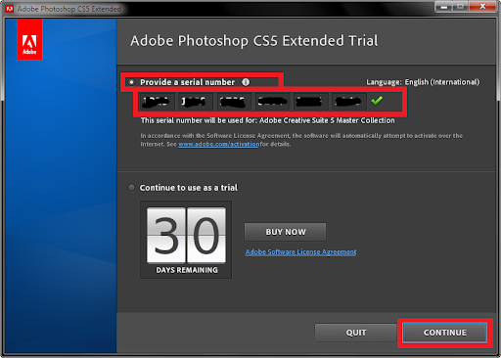
Task: Open the www.adobe.com/activation link
Action: [x=218, y=144]
